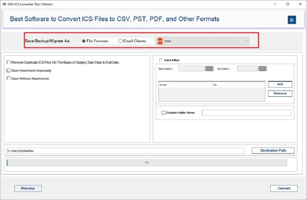Screen dimensions: 307x200
Task: Click the destination path field C:\Users\hp\Desktop
Action: click(x=126, y=151)
